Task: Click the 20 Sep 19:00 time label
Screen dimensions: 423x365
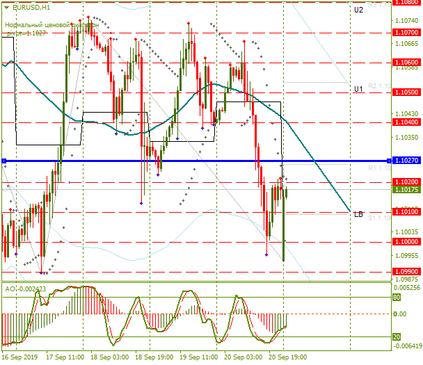Action: click(287, 357)
